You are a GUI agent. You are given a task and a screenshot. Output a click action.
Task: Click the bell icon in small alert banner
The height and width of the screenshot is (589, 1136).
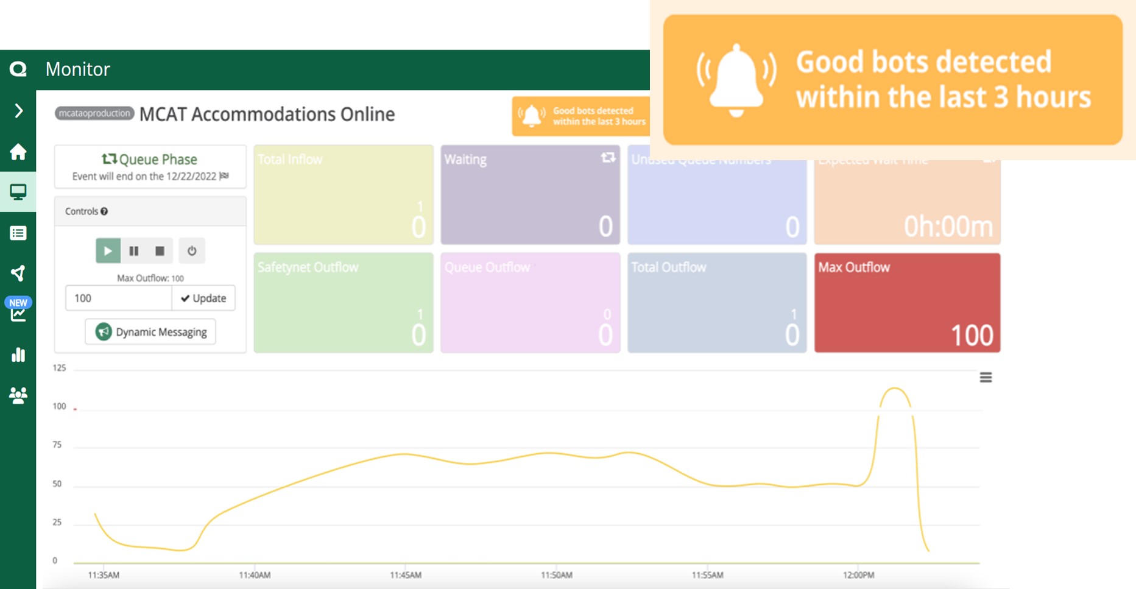pyautogui.click(x=532, y=116)
